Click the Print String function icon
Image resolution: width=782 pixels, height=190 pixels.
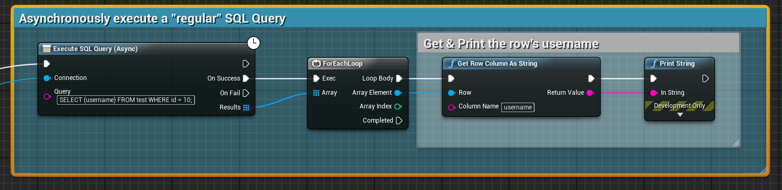(x=654, y=64)
